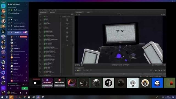176x99 pixels.
Task: Select the gray-haired anime avatar tile
Action: tap(133, 83)
